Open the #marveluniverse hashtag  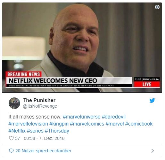81,117
